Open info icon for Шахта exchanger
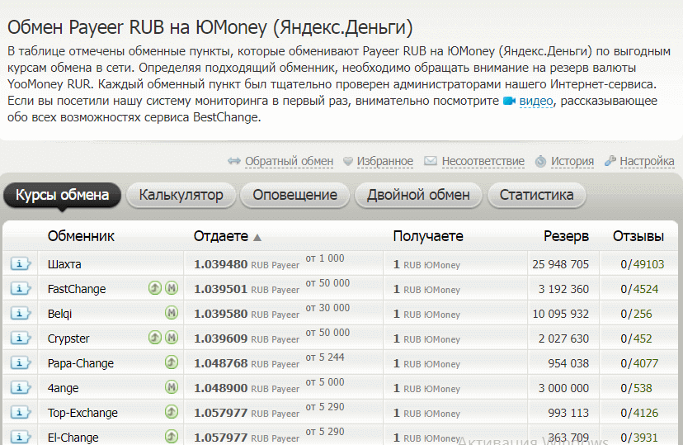683x445 pixels. 21,263
